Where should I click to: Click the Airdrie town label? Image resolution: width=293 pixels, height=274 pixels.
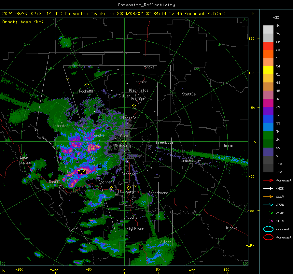(128, 174)
